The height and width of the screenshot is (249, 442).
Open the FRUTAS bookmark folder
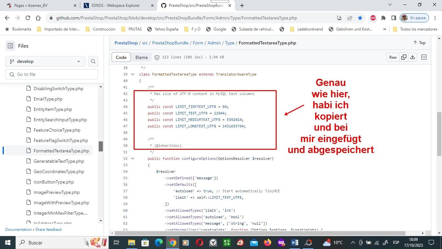pyautogui.click(x=131, y=29)
